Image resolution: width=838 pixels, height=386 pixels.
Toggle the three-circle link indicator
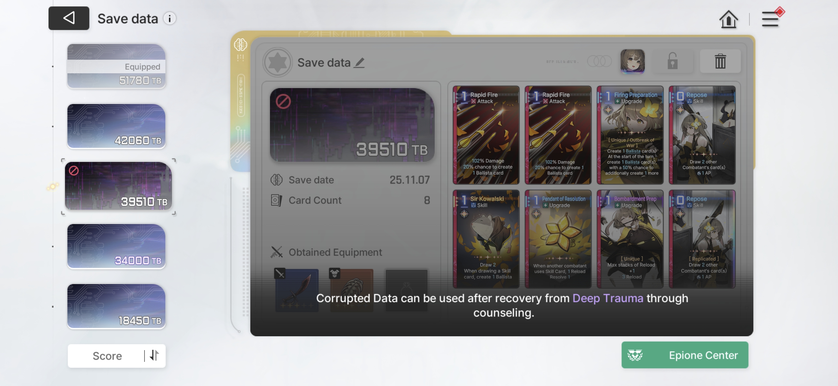pos(599,61)
